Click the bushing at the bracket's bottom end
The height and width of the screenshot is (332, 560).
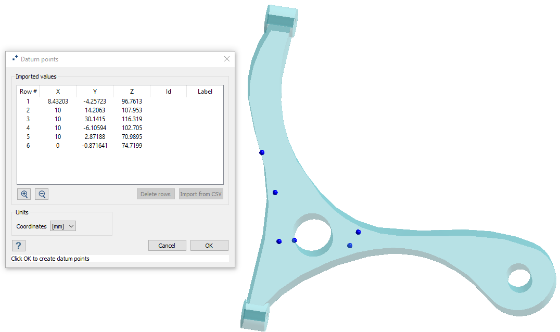click(255, 316)
